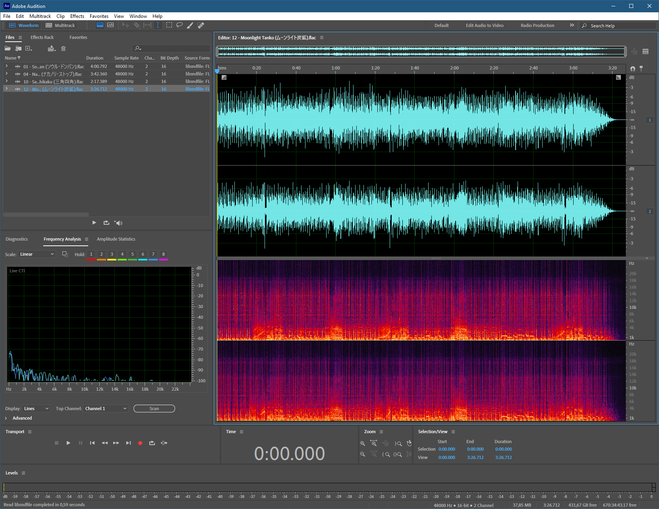659x509 pixels.
Task: Click the Open File folder icon
Action: pyautogui.click(x=8, y=48)
